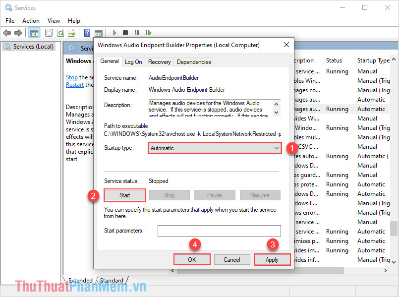This screenshot has height=297, width=399.
Task: Click OK to confirm the dialog
Action: [192, 260]
